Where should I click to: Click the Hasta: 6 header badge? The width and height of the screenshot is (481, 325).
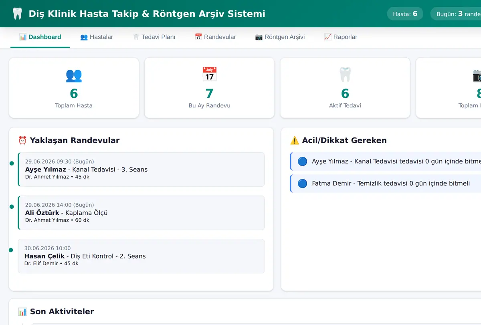click(405, 14)
